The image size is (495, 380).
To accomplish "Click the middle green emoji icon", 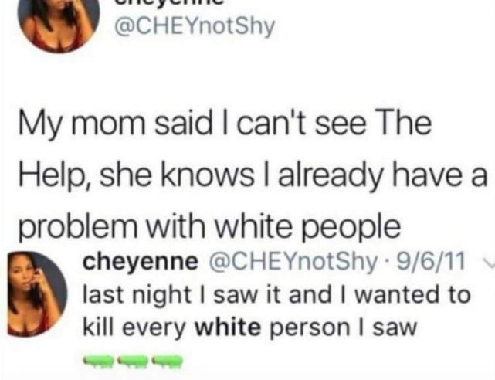I will pyautogui.click(x=134, y=361).
